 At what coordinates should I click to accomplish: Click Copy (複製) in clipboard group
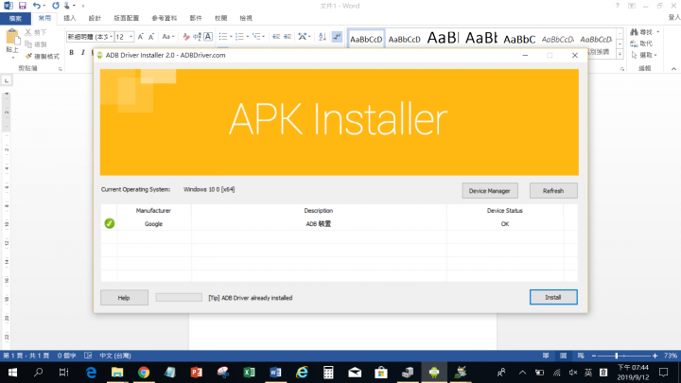click(36, 44)
